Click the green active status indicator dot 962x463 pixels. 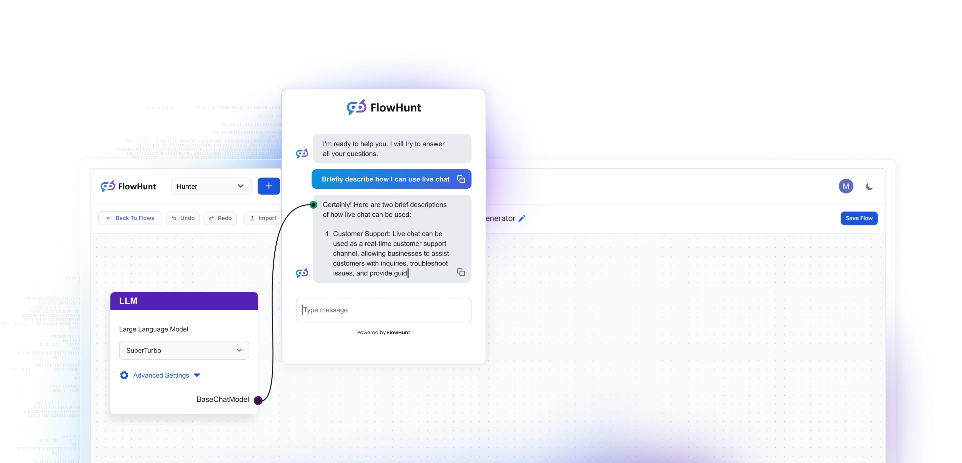[x=313, y=204]
